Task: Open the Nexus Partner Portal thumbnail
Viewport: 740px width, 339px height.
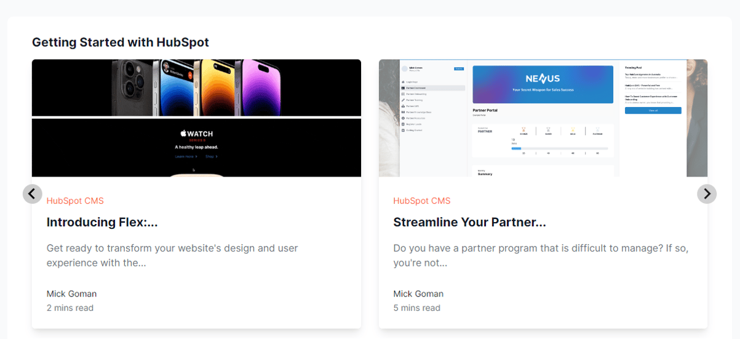Action: coord(543,118)
